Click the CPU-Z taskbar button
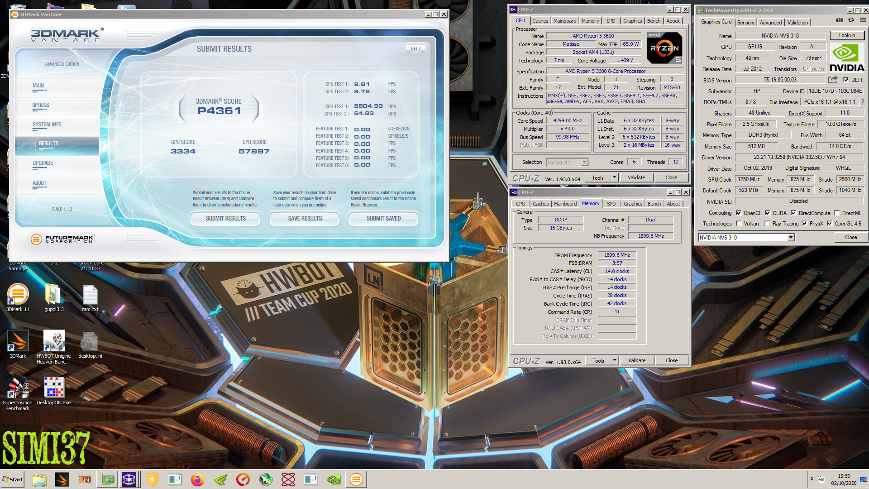The width and height of the screenshot is (869, 489). pyautogui.click(x=129, y=479)
